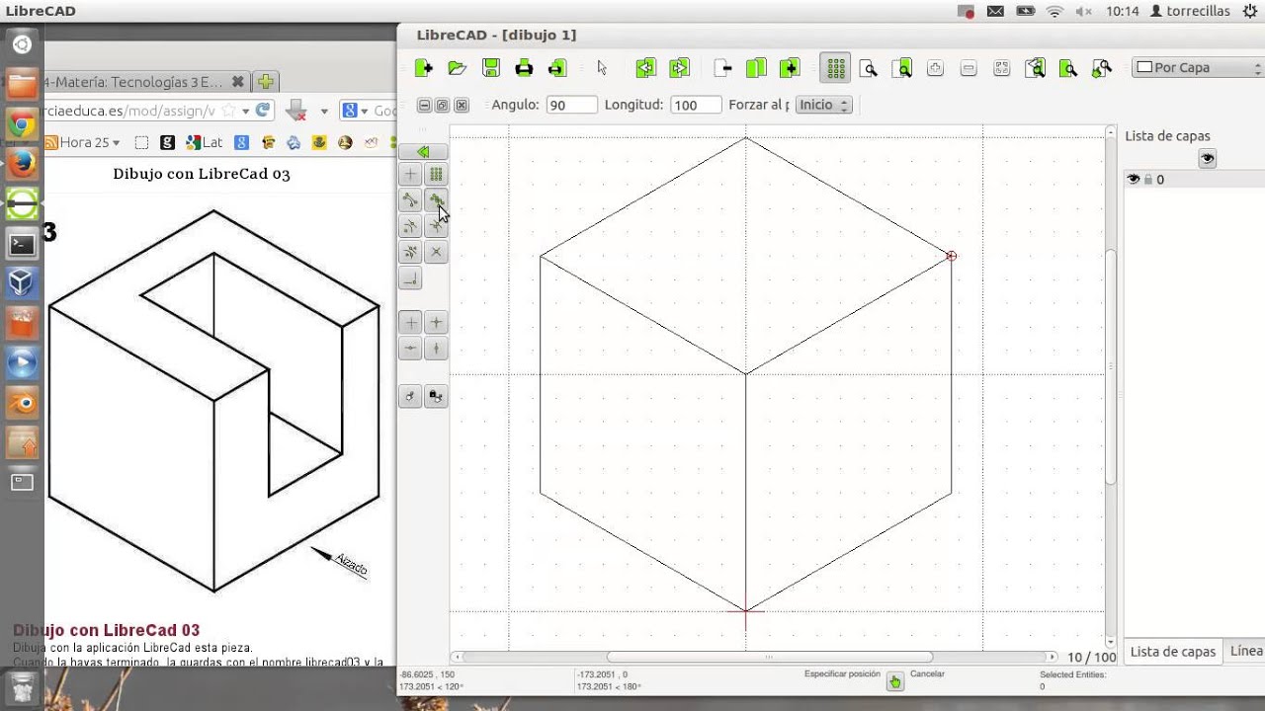
Task: Toggle snap on entity button
Action: click(436, 200)
